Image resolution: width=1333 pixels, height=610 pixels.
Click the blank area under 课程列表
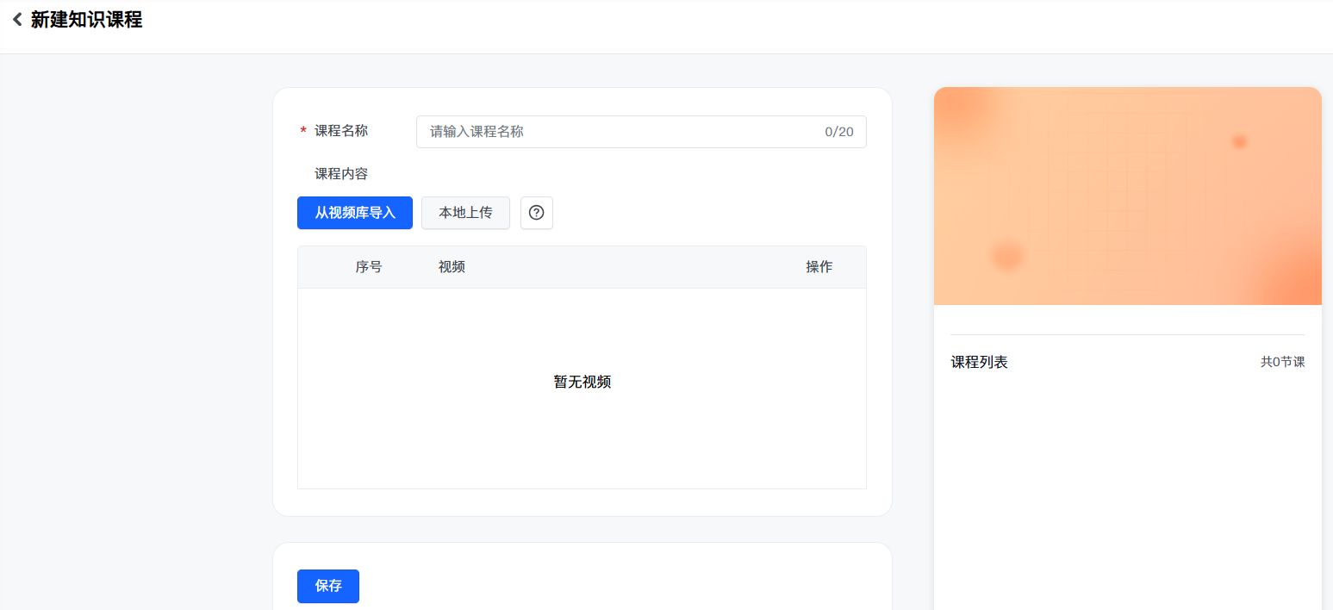[x=1127, y=482]
